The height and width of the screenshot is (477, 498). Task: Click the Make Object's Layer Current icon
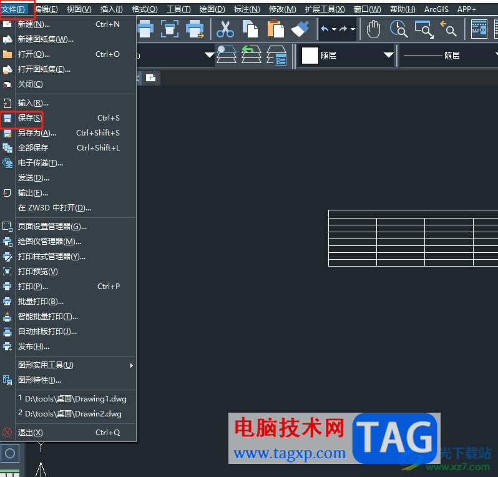tap(227, 54)
